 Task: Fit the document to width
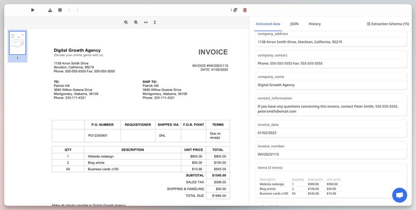pos(146,22)
